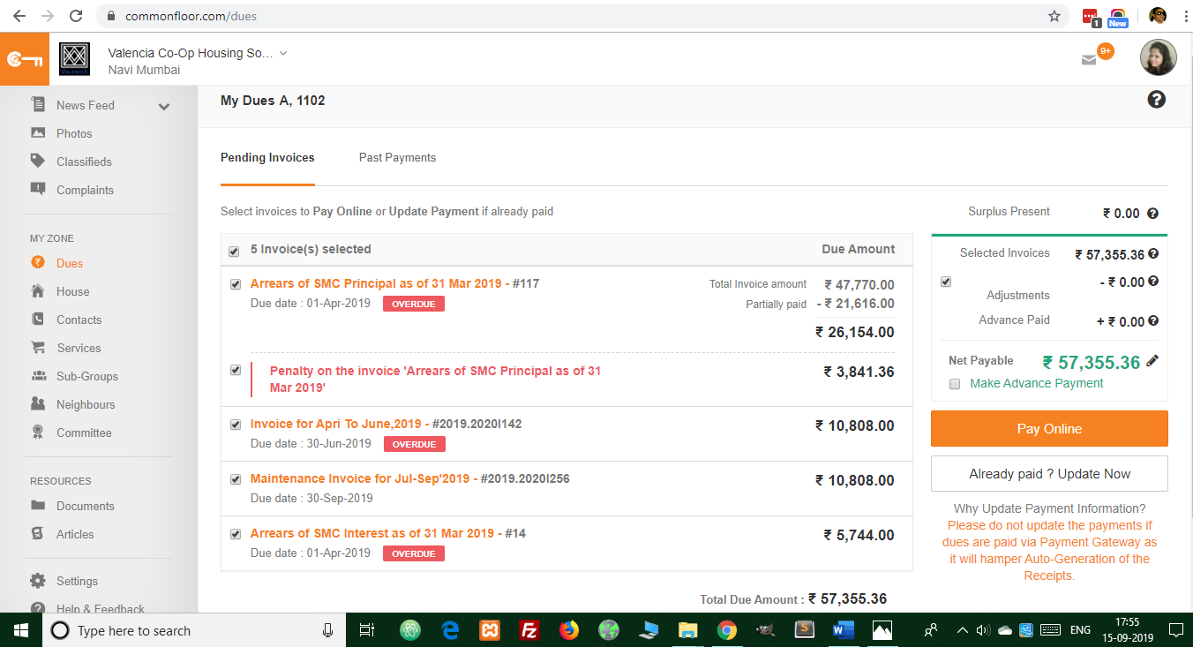Viewport: 1193px width, 647px height.
Task: Open Complaints from the sidebar menu
Action: [x=85, y=190]
